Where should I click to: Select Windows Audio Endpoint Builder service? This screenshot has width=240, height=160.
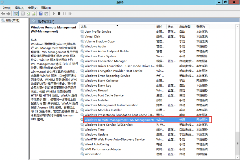(144, 51)
